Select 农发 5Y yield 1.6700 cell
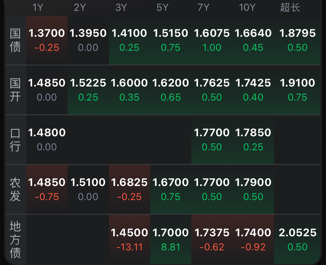The width and height of the screenshot is (326, 265). click(171, 189)
